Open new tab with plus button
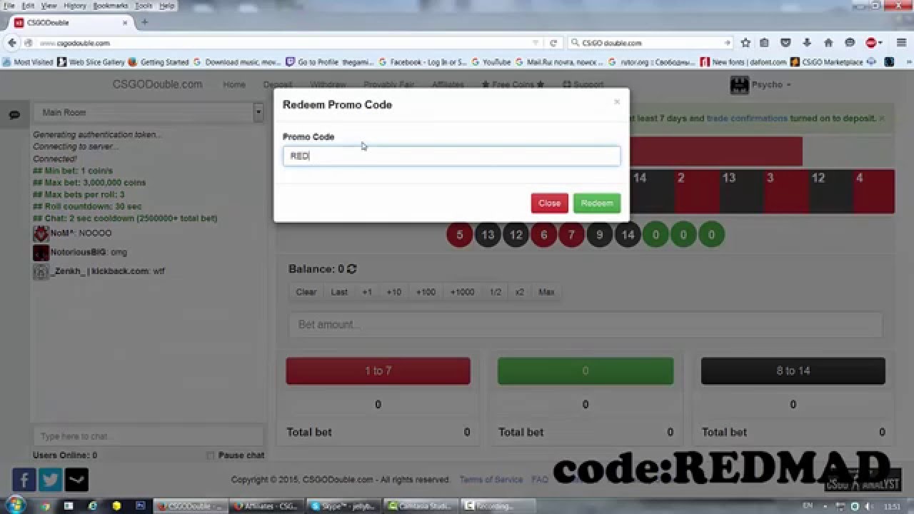Viewport: 914px width, 514px height. click(x=144, y=22)
